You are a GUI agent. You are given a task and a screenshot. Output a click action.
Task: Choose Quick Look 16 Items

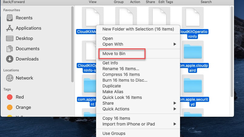(138, 97)
